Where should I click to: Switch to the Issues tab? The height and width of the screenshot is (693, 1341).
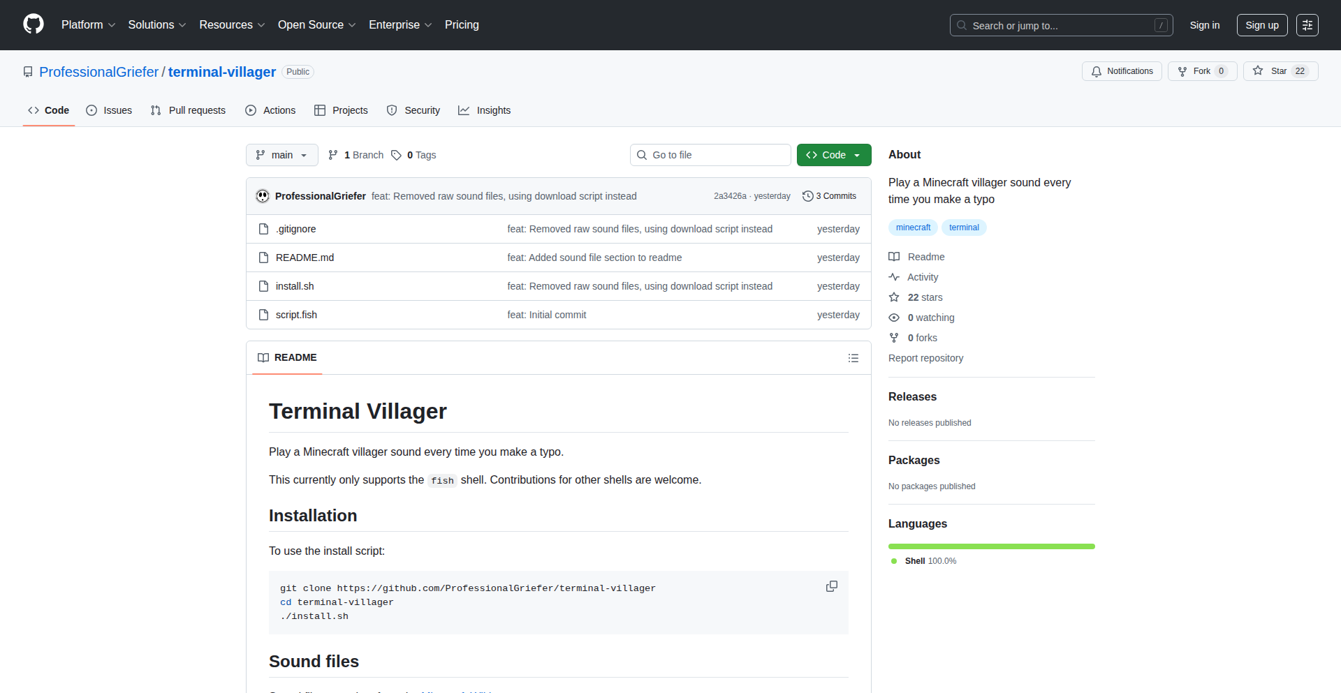pyautogui.click(x=109, y=110)
